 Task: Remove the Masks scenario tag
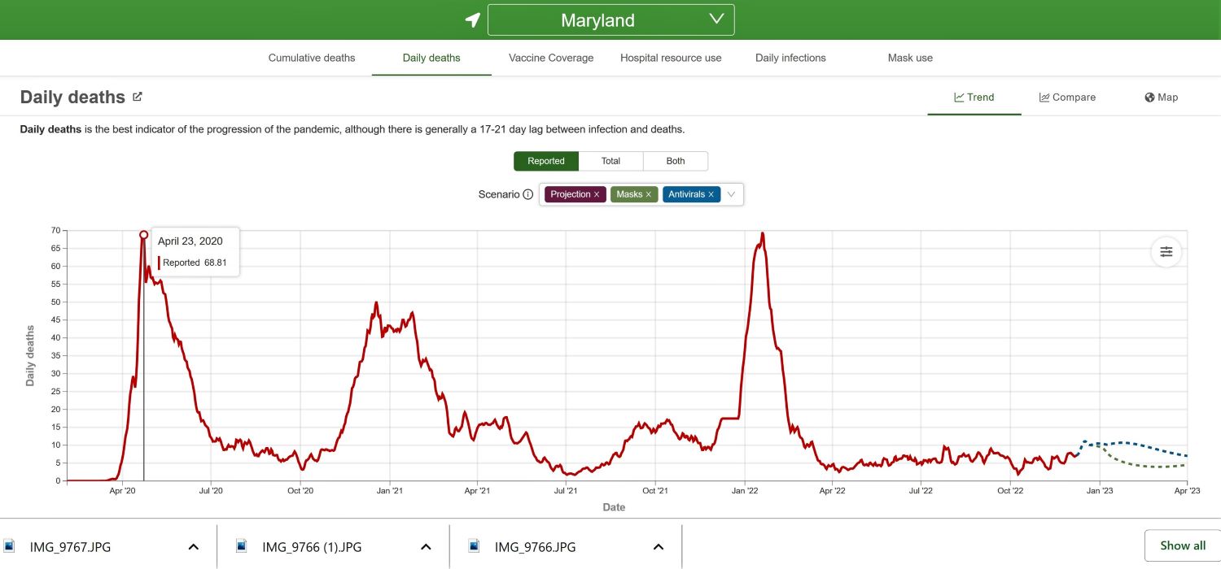tap(649, 194)
